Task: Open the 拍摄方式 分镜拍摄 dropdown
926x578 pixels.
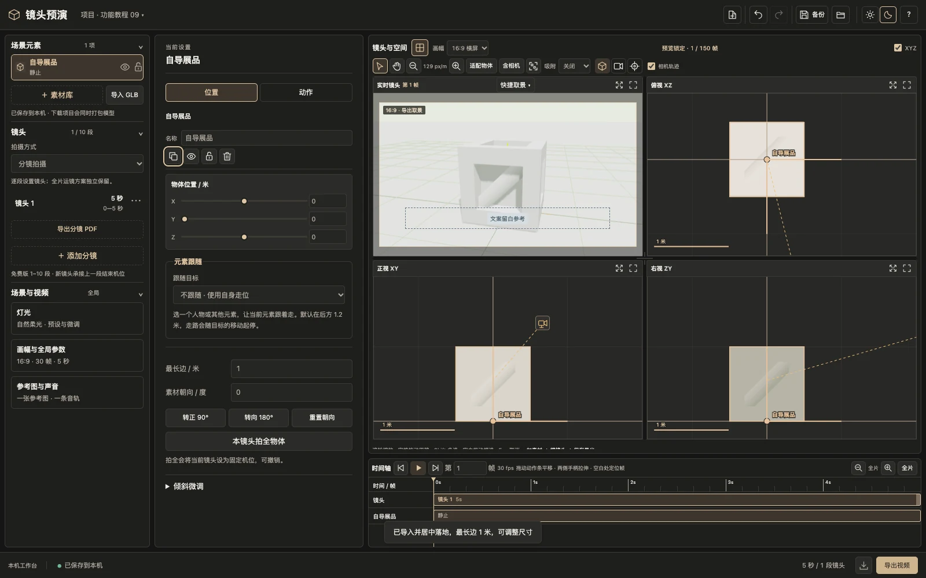Action: click(77, 164)
